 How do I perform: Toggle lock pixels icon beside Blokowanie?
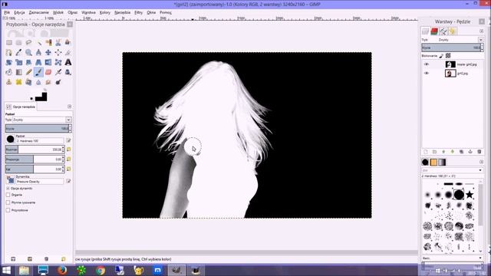point(441,56)
